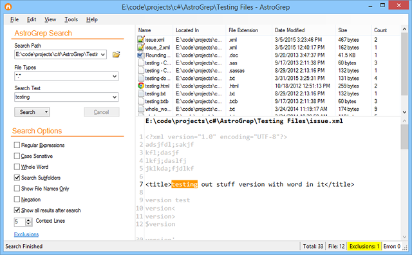This screenshot has height=255, width=412.
Task: Check Show File Names Only
Action: click(x=17, y=189)
